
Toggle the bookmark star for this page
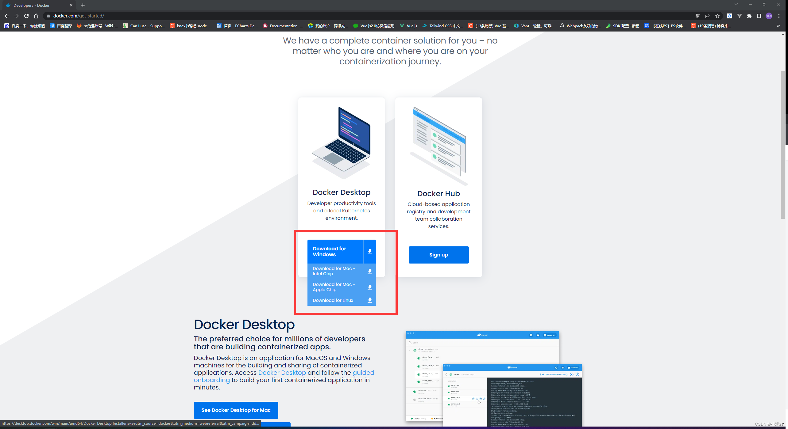[717, 16]
